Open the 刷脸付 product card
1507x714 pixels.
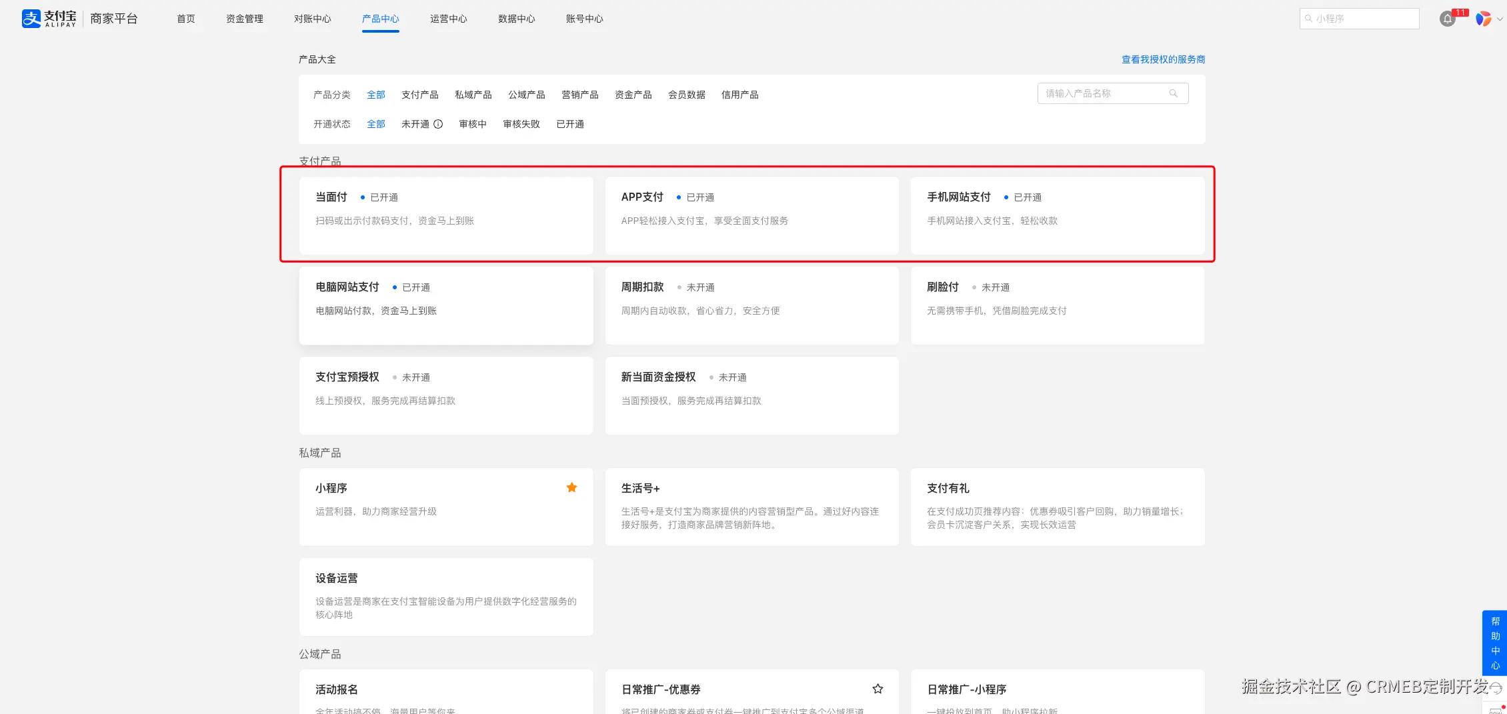[1058, 305]
